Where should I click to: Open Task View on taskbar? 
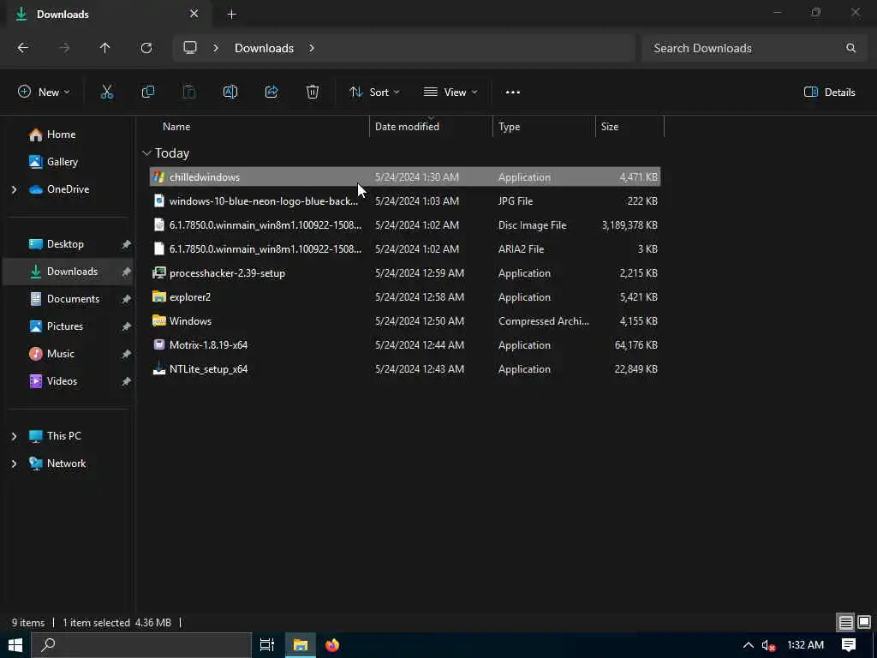(267, 645)
